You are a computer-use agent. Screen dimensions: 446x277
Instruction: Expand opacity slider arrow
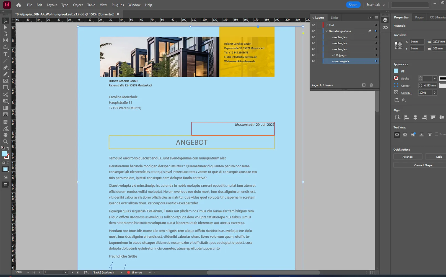click(x=435, y=93)
